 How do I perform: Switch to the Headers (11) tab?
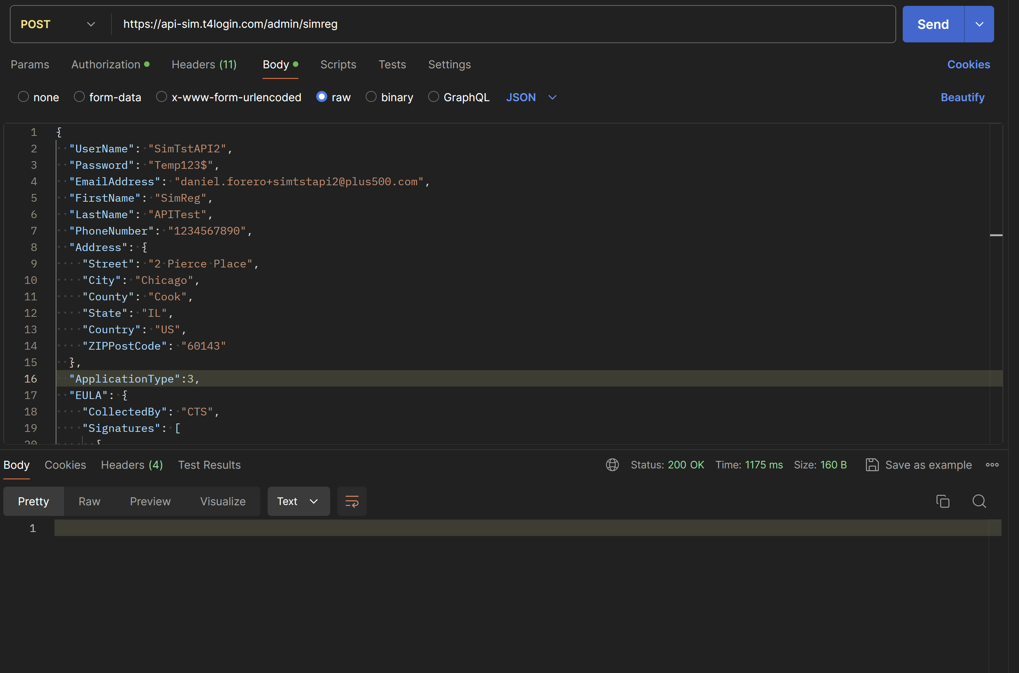click(204, 64)
